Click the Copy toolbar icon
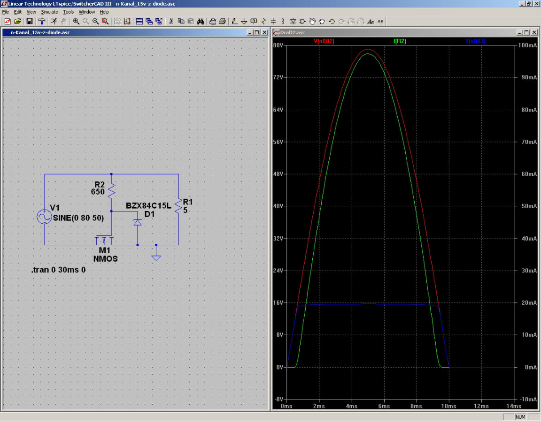This screenshot has width=541, height=422. click(x=181, y=22)
